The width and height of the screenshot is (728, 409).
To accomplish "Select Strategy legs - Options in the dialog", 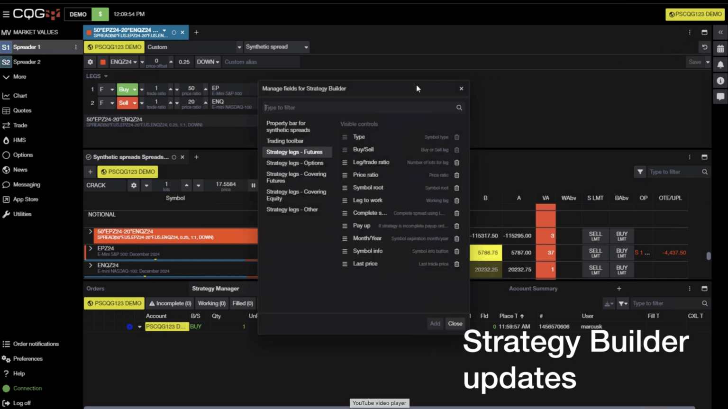I will 296,163.
